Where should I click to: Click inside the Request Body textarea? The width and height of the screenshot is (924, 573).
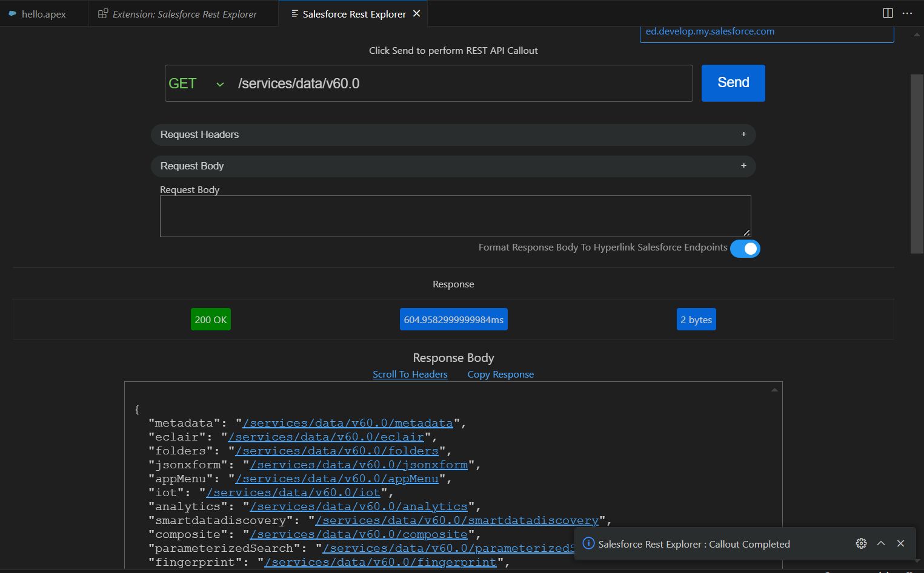pos(456,216)
